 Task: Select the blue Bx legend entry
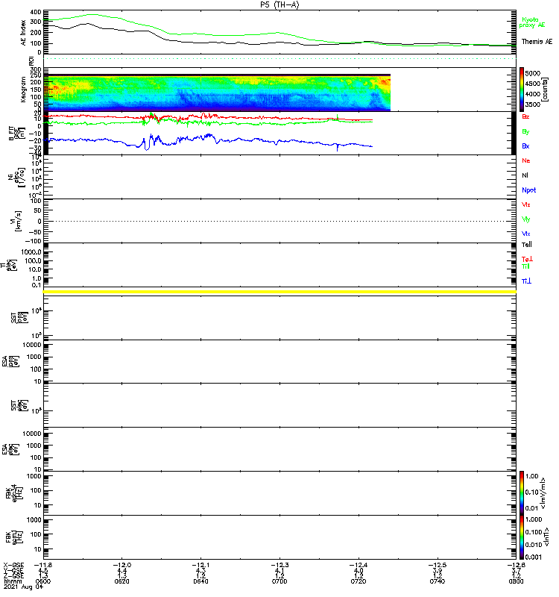[525, 146]
